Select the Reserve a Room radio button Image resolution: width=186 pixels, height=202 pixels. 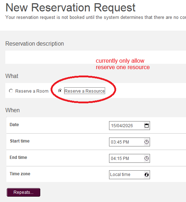point(11,91)
